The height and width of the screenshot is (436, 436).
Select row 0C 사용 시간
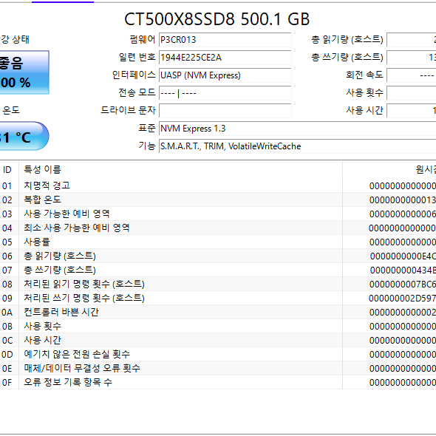[218, 341]
